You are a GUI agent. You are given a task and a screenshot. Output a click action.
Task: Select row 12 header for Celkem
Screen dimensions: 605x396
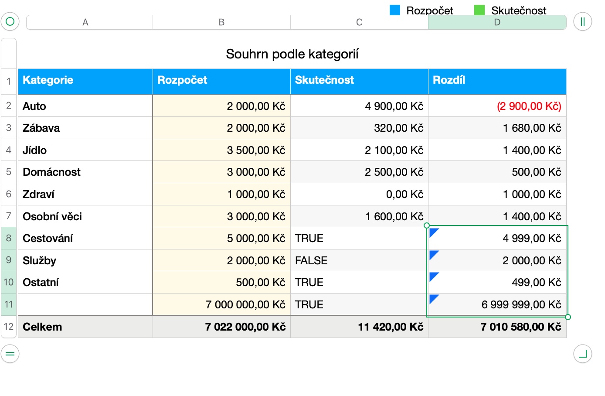pos(9,327)
